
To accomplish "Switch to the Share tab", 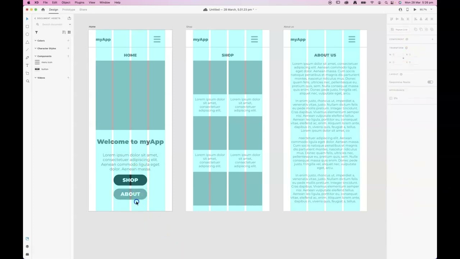I will tap(83, 10).
